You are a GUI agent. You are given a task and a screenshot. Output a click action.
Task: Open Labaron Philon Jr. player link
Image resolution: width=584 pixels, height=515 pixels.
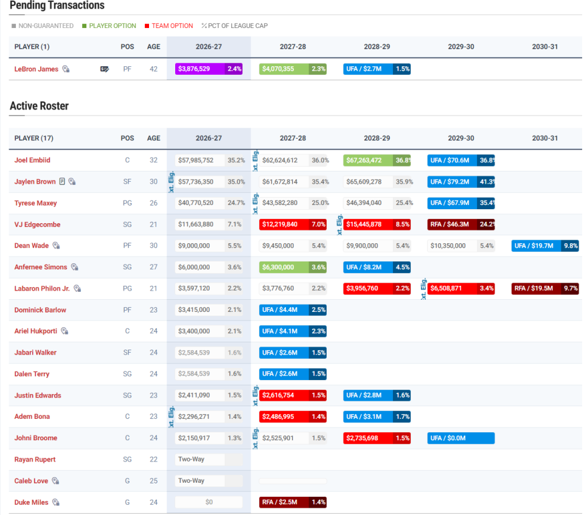(42, 288)
